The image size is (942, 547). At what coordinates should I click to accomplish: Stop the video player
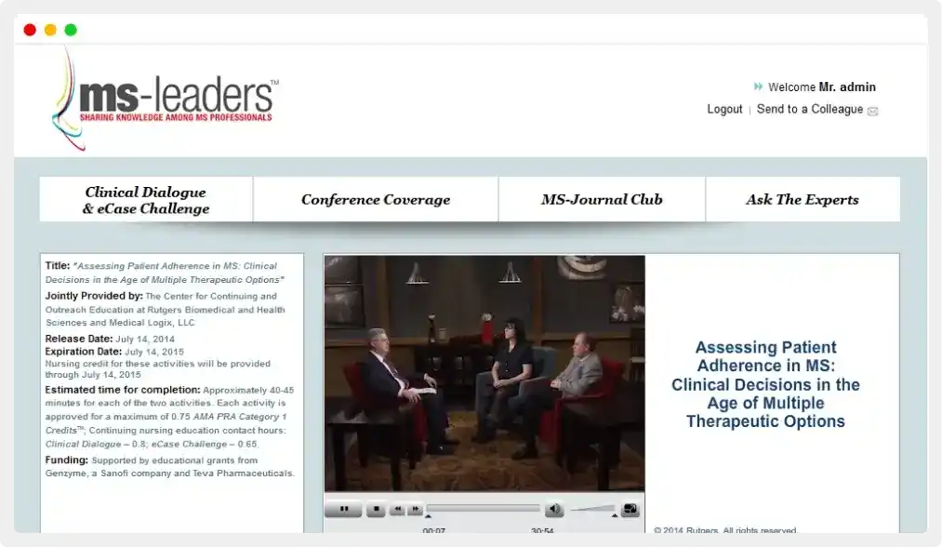pyautogui.click(x=375, y=509)
